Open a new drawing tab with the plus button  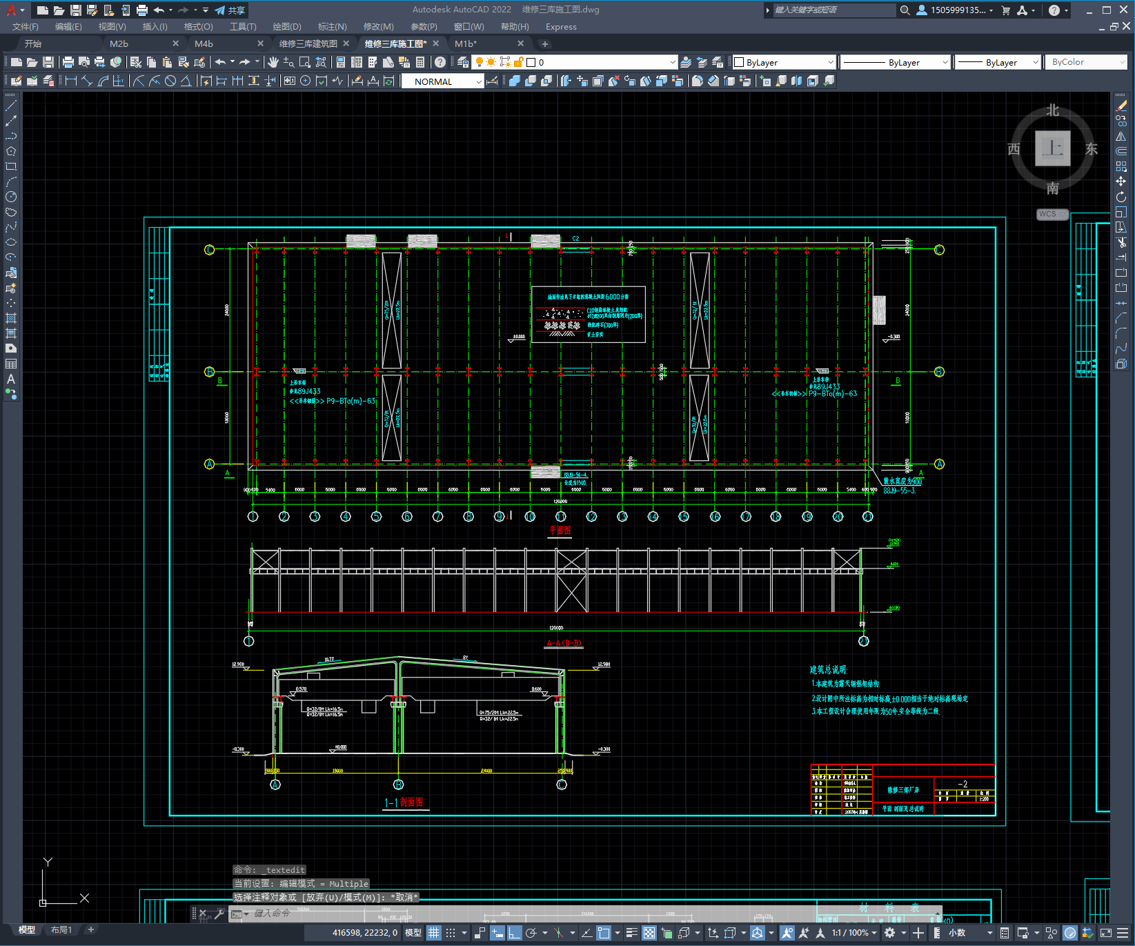point(545,44)
